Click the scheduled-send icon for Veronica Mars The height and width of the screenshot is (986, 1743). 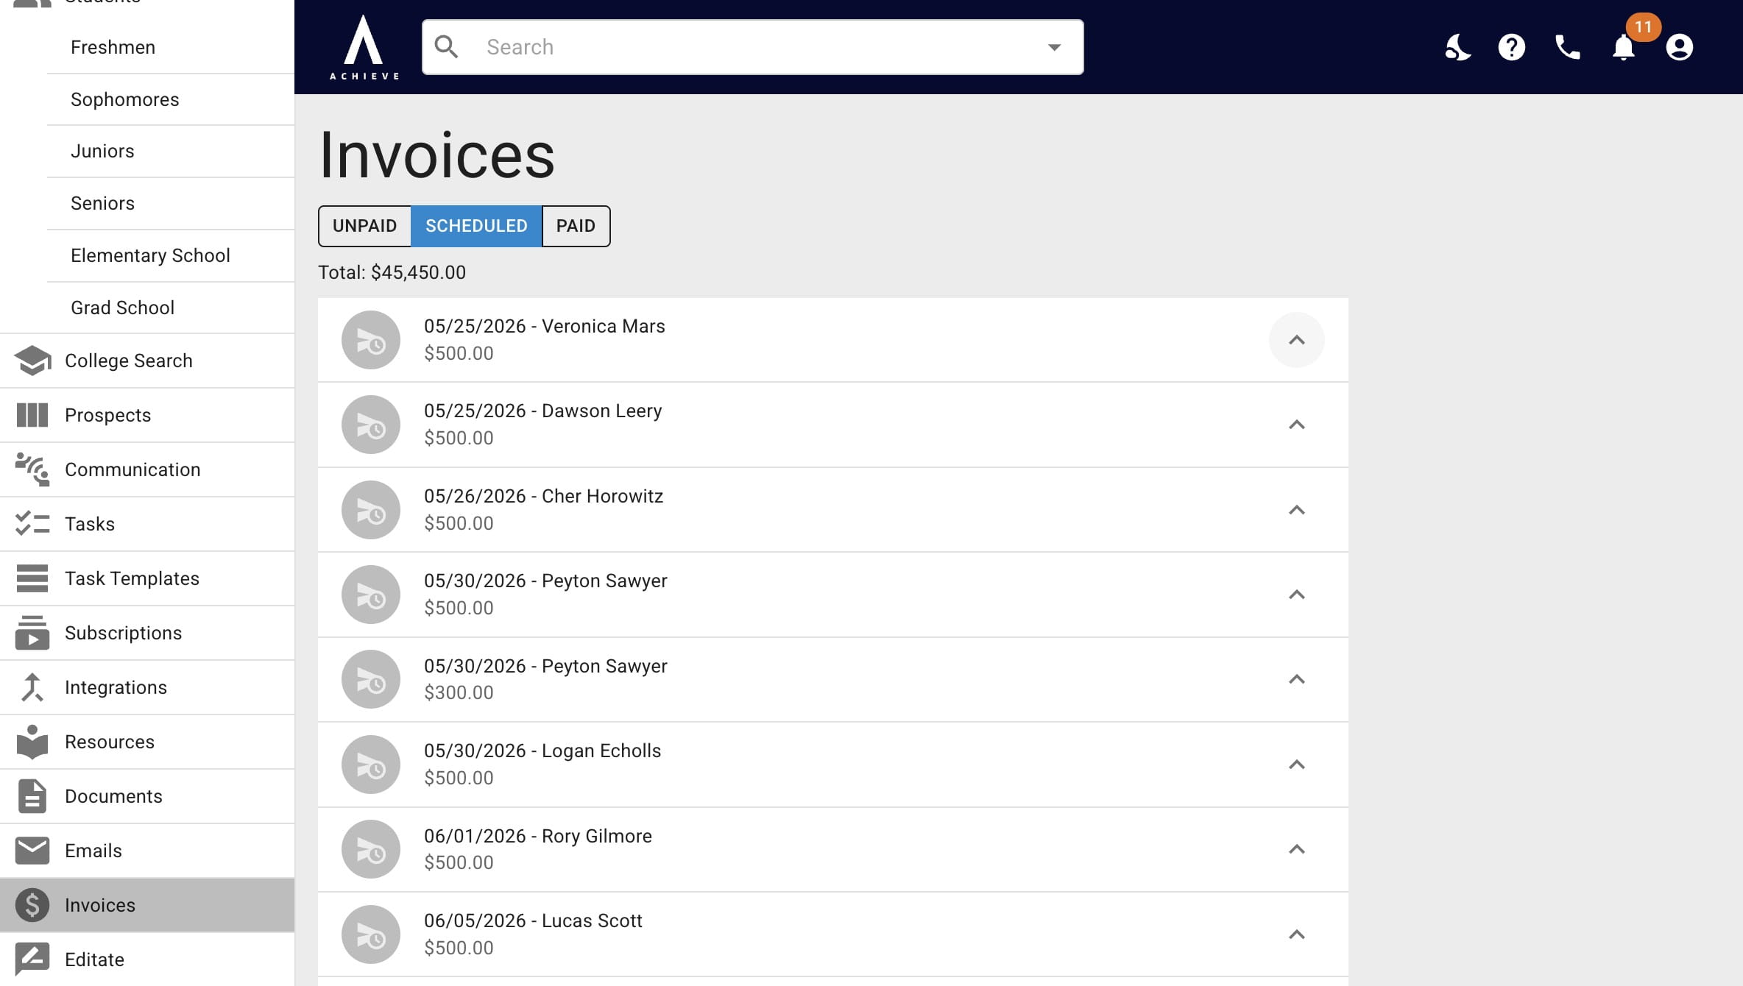pos(371,340)
